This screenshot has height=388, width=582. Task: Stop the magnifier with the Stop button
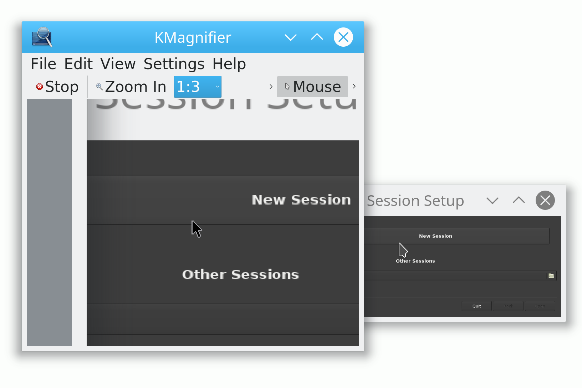57,87
